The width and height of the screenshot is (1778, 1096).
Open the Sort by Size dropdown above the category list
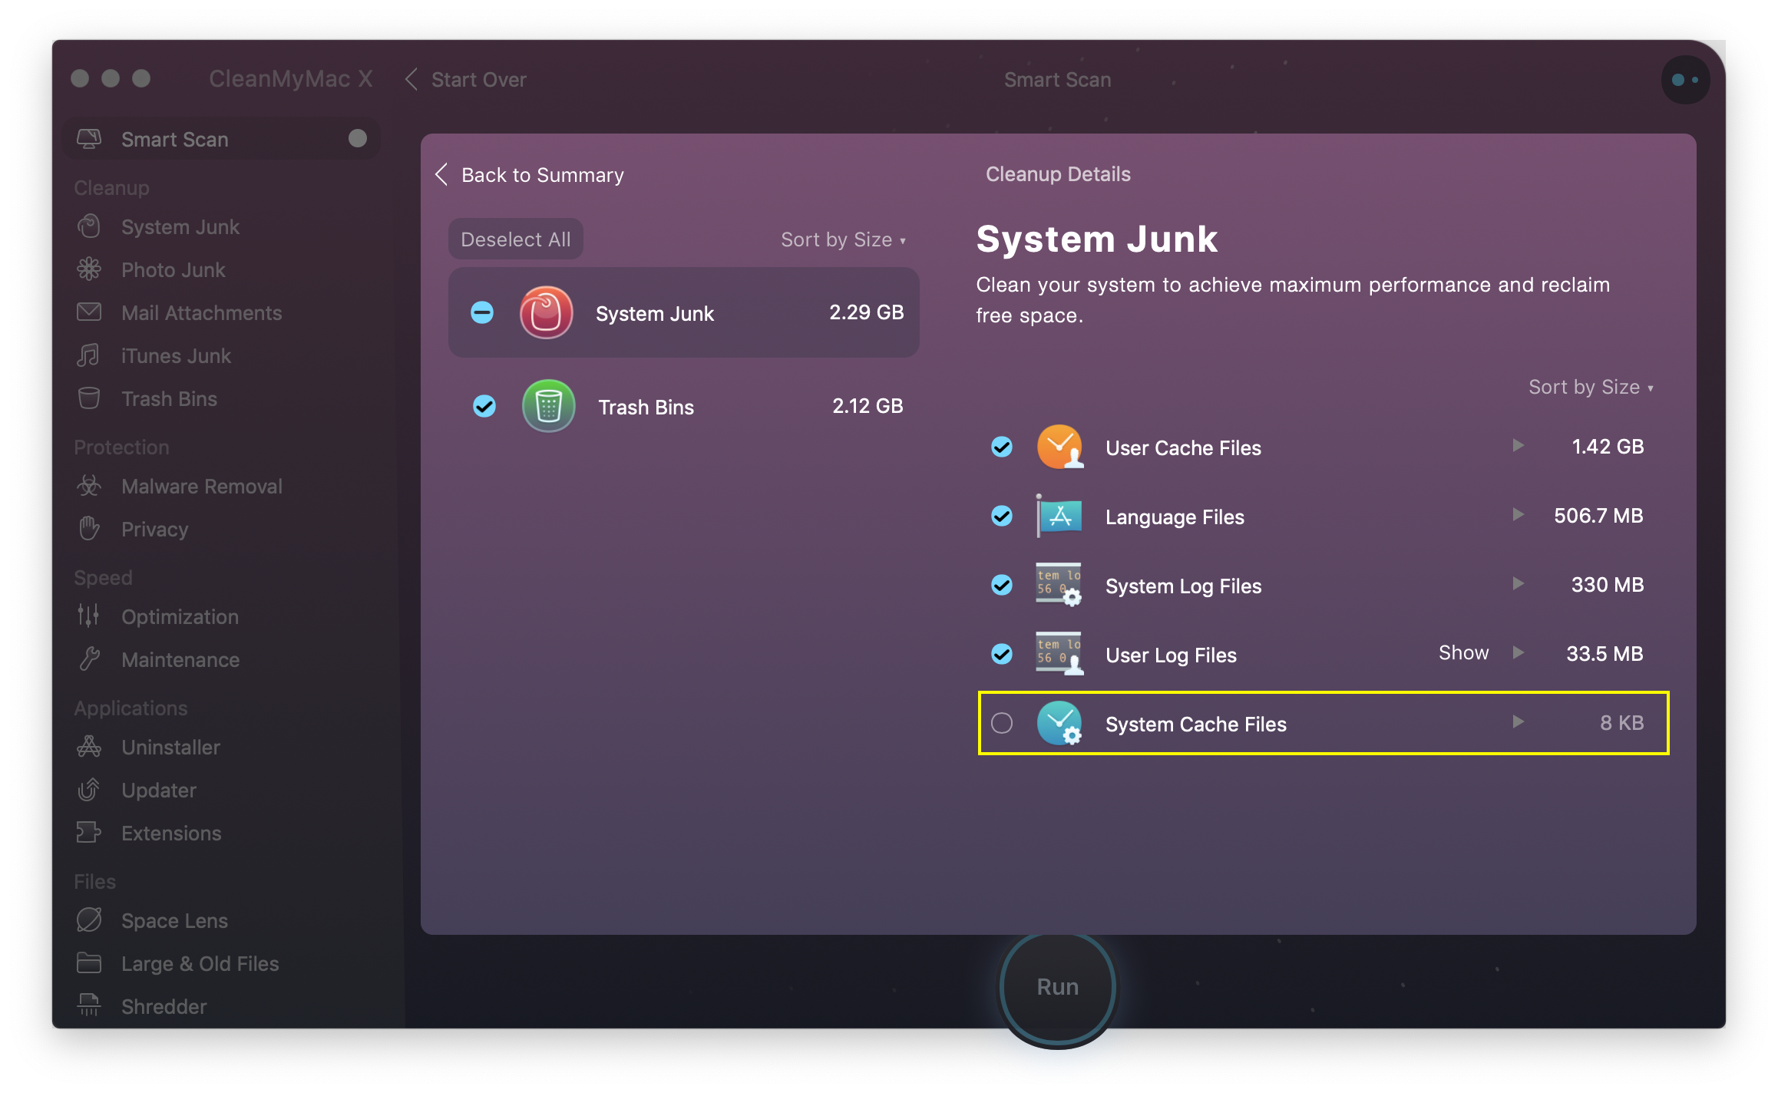pyautogui.click(x=842, y=240)
